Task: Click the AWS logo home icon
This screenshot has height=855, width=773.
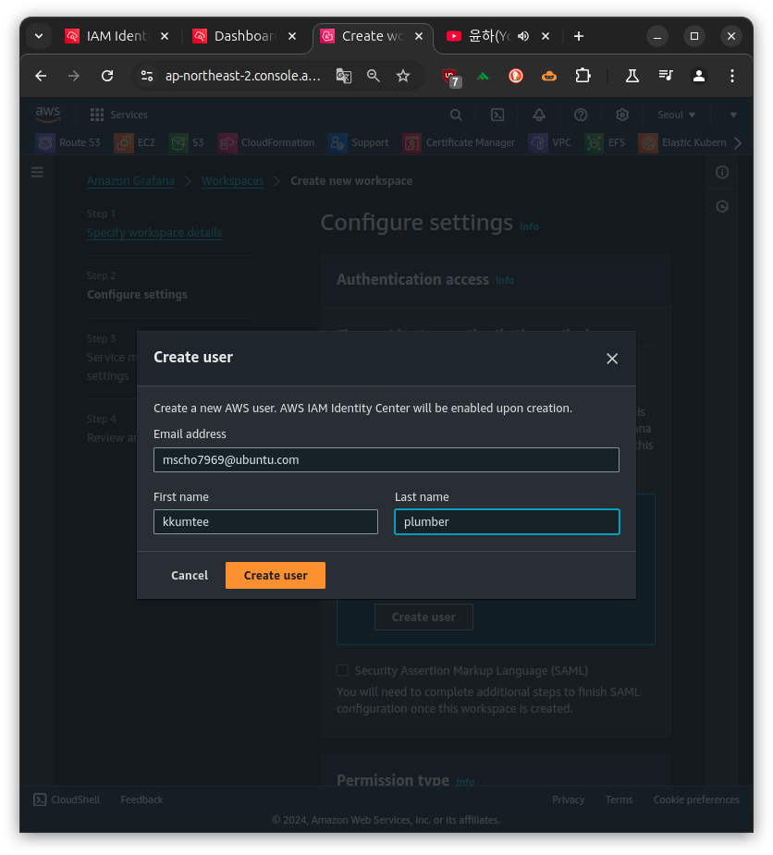Action: (48, 114)
